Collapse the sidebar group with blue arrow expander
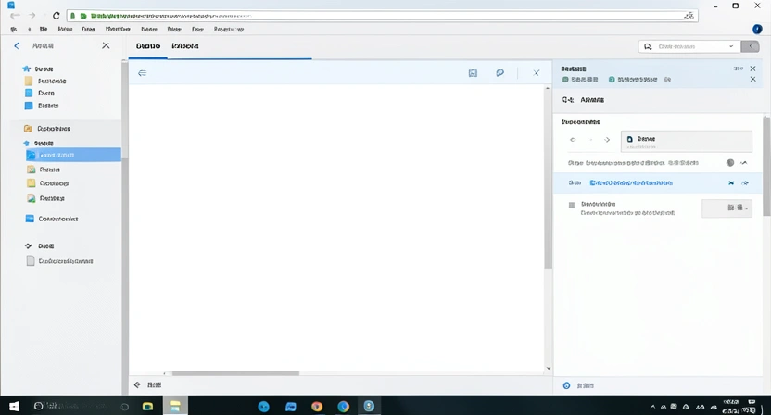771x415 pixels. point(27,143)
